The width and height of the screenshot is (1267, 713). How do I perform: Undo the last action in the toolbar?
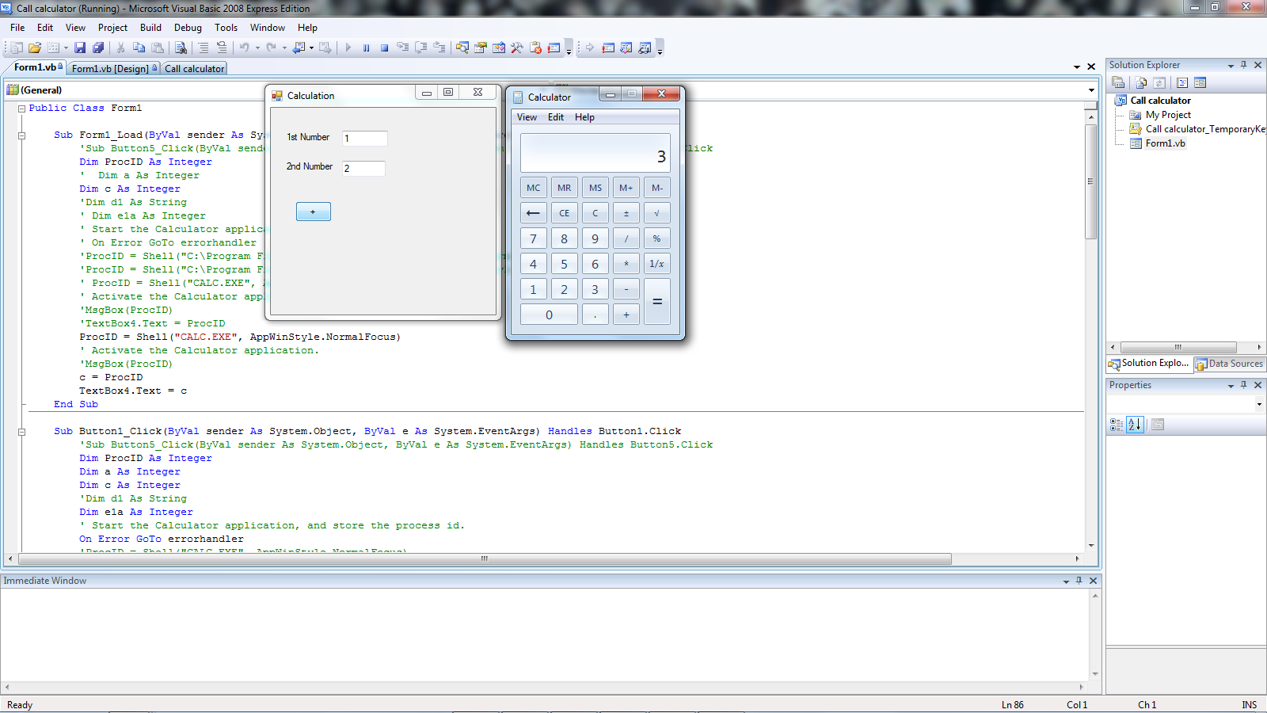245,48
